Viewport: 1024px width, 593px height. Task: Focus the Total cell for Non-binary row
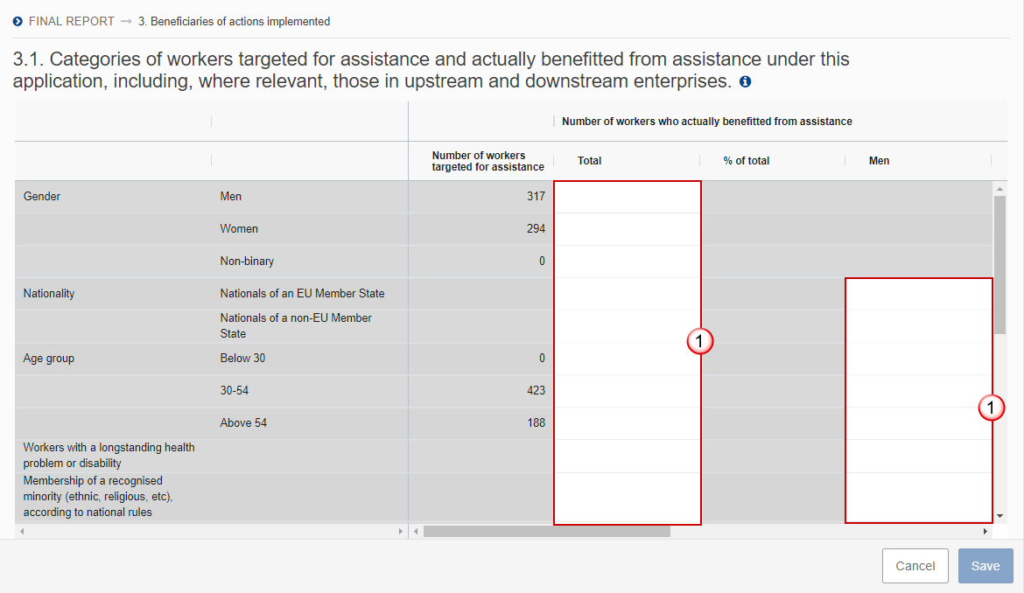point(627,262)
